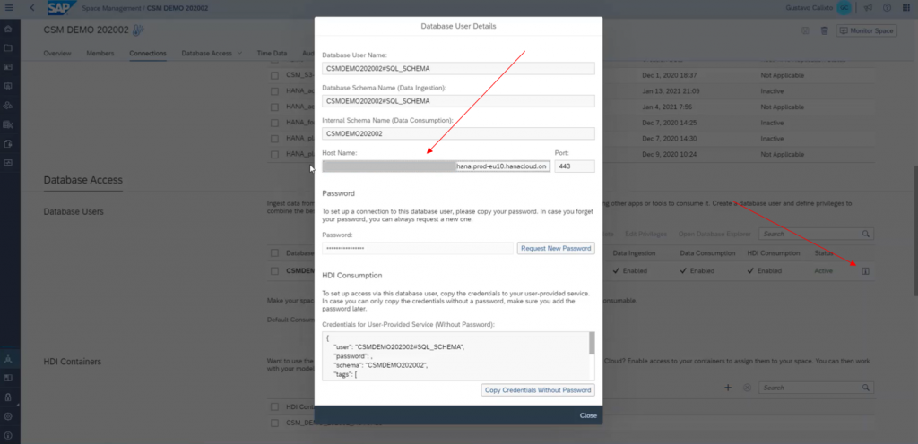Click the credentials text area scrollbar
This screenshot has width=918, height=444.
[x=592, y=343]
